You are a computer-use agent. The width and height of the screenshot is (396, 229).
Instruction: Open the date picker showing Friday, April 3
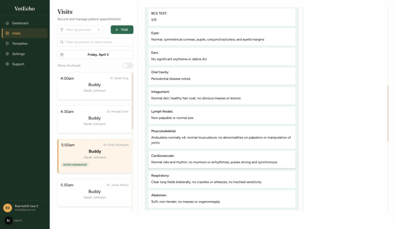tap(95, 54)
